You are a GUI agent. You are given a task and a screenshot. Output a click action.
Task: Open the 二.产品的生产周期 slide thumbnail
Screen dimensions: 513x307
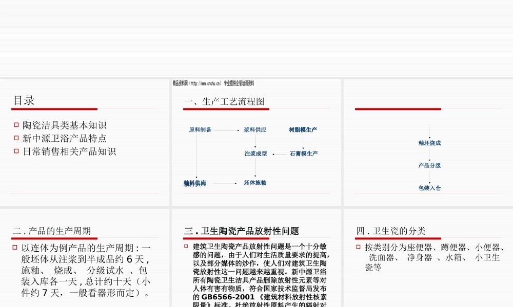85,258
